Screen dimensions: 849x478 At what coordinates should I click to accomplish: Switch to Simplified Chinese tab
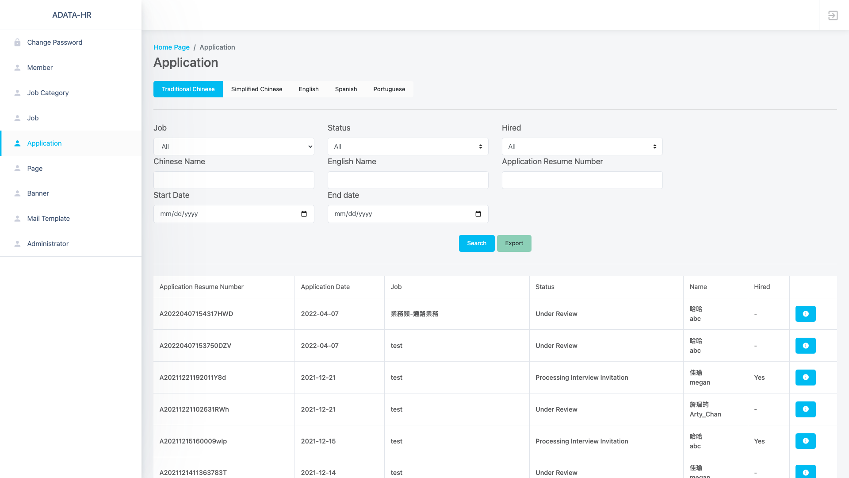(256, 89)
